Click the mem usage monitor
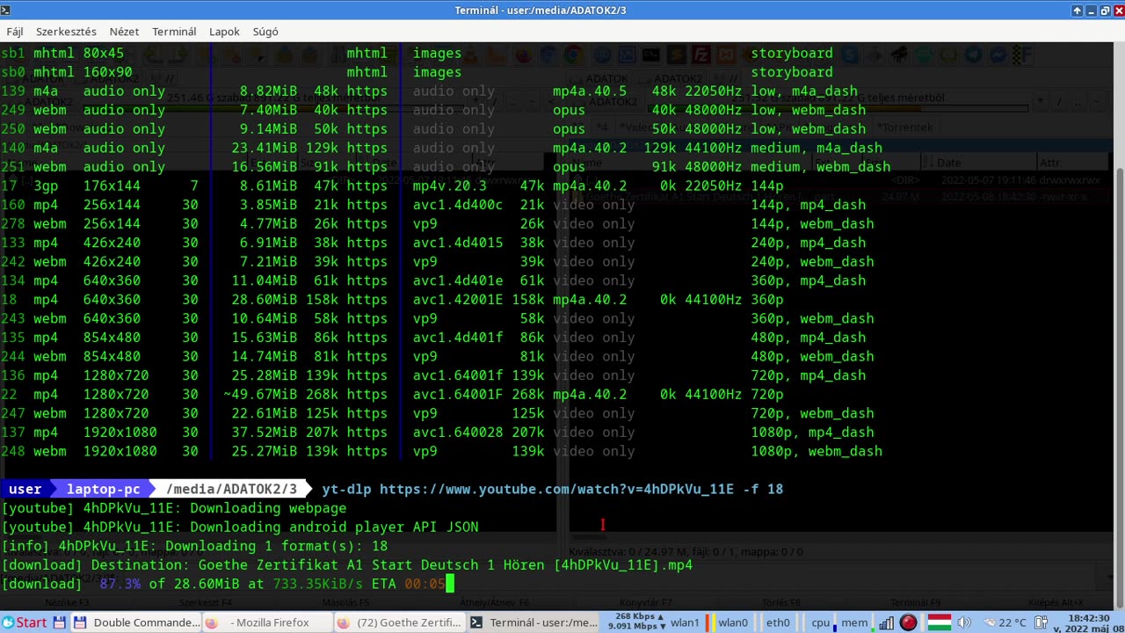This screenshot has height=633, width=1125. pyautogui.click(x=854, y=622)
